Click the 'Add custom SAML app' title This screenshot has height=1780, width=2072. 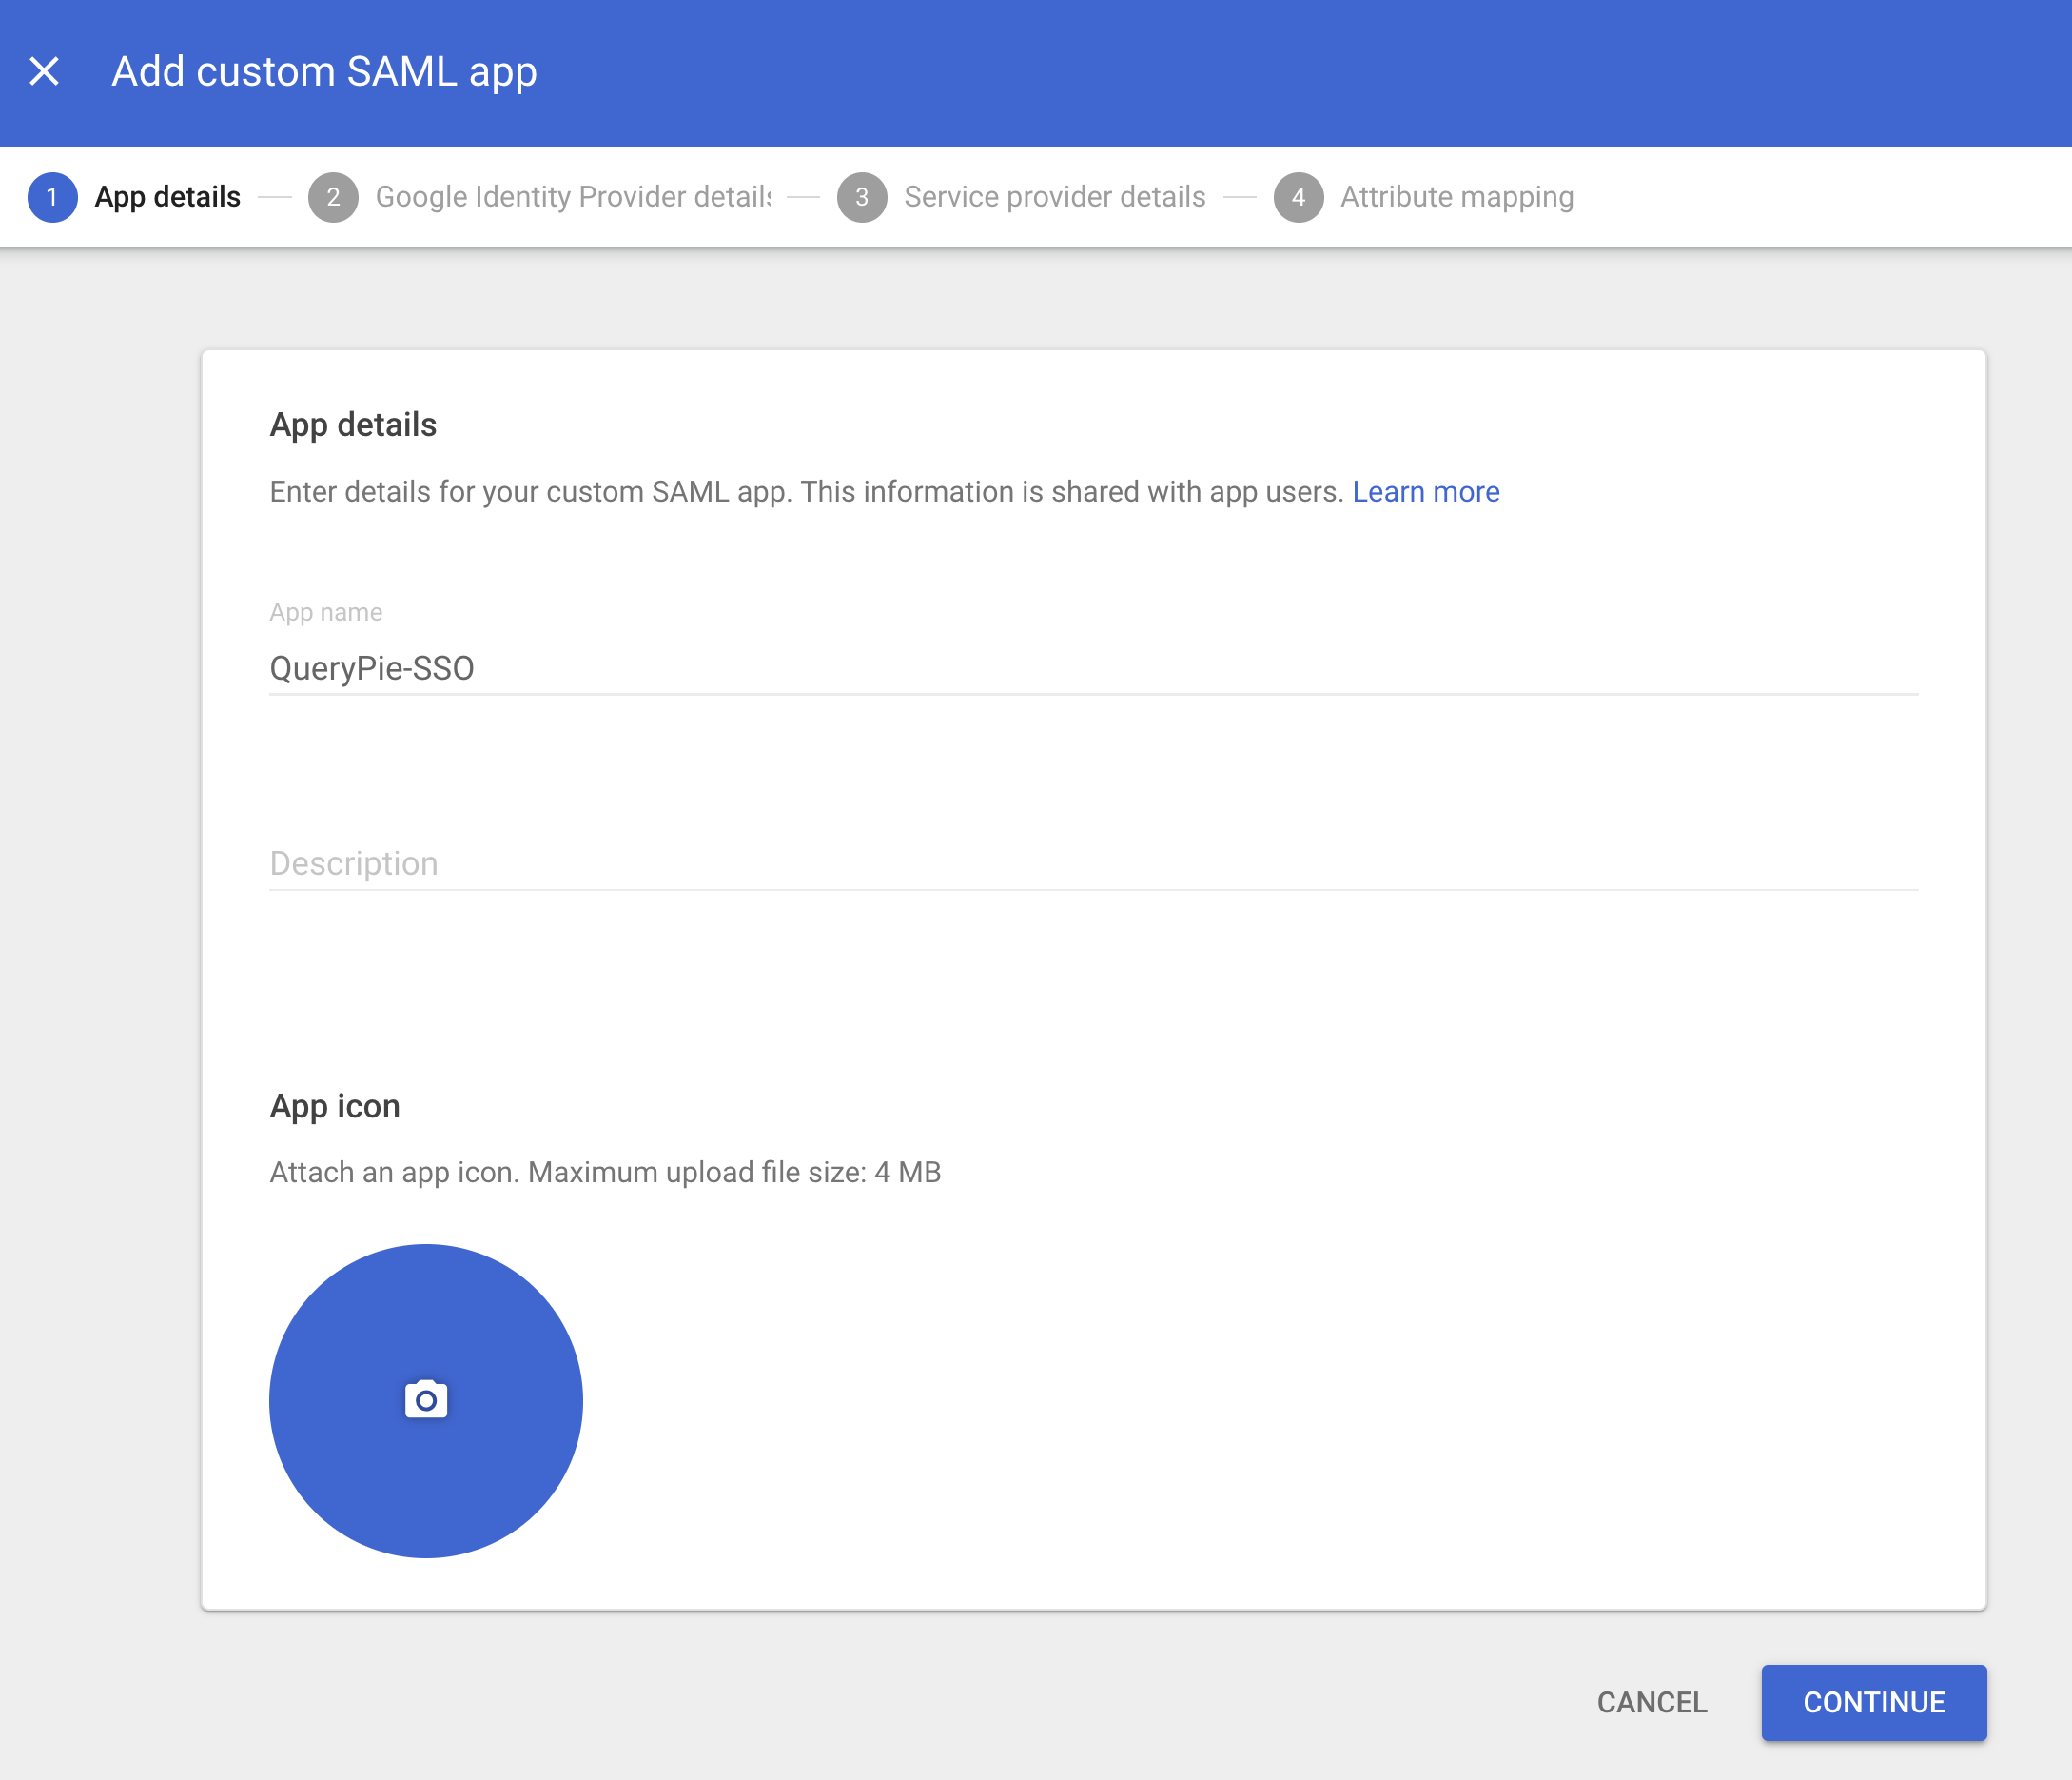coord(324,71)
